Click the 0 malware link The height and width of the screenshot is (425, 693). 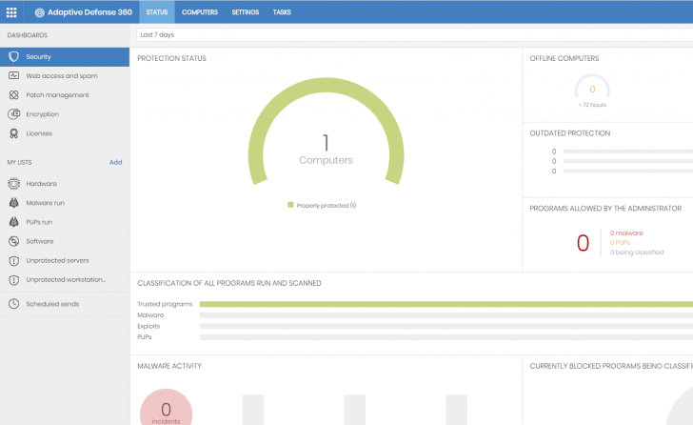pos(626,233)
